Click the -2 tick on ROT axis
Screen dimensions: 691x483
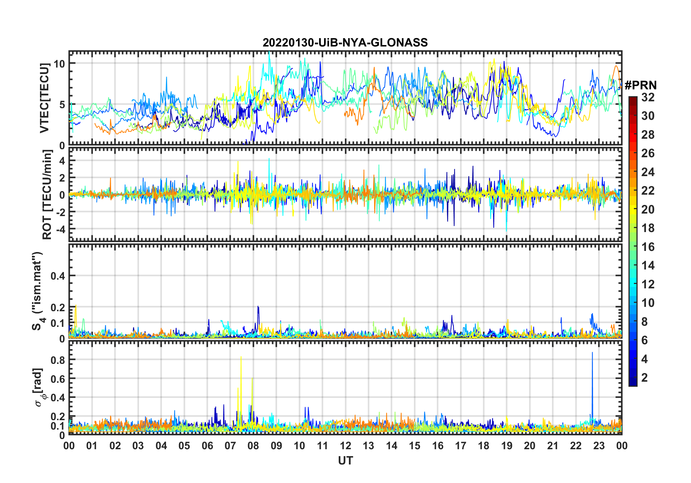[60, 212]
